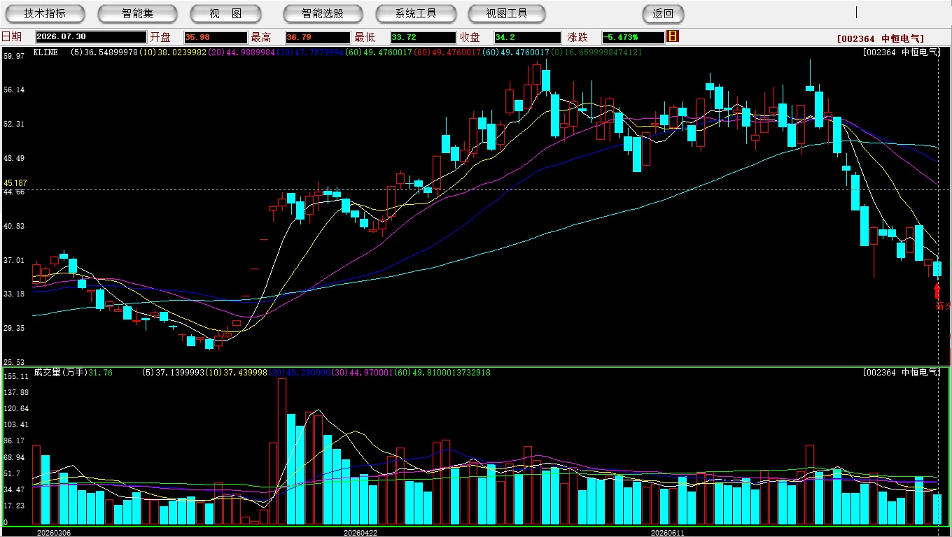Click the 155.11 volume axis label

pos(16,377)
